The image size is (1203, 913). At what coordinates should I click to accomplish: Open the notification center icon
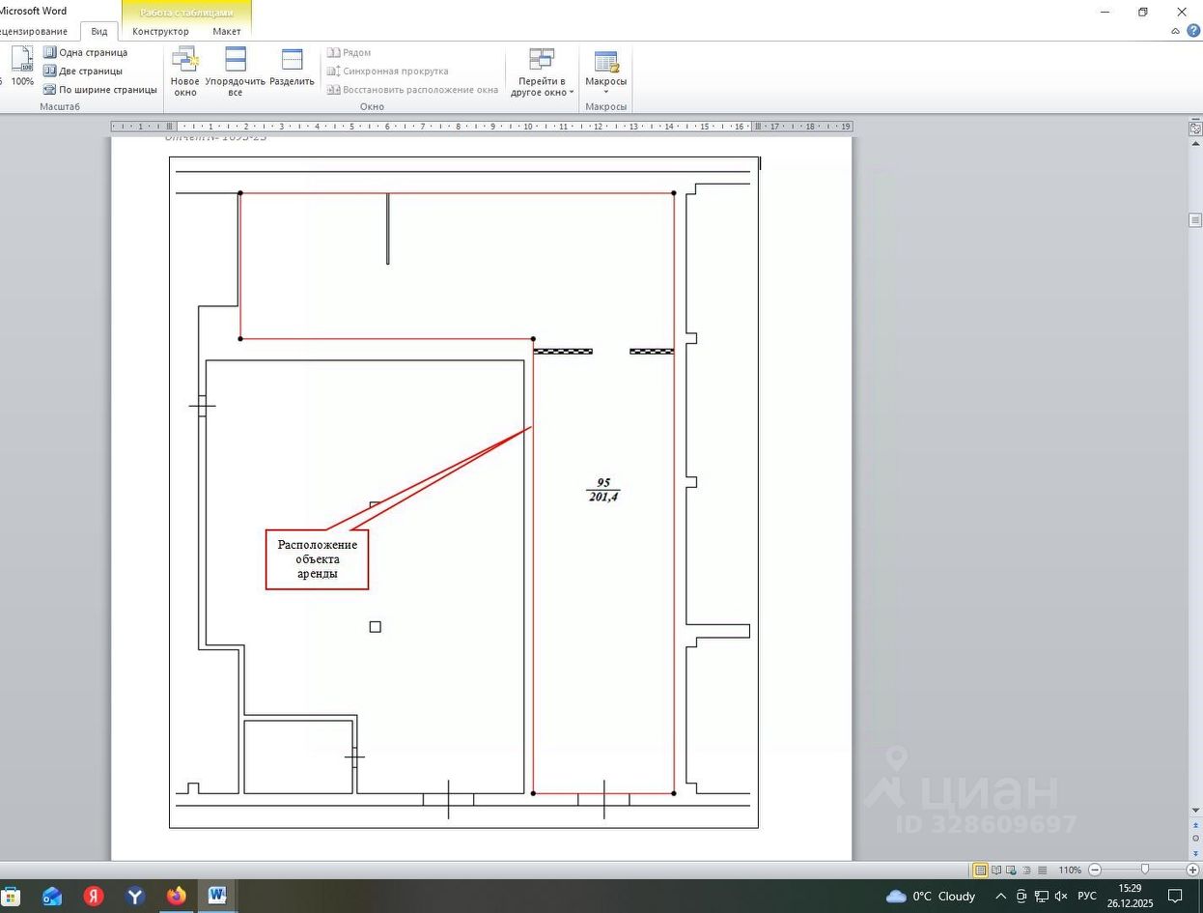tap(1175, 896)
